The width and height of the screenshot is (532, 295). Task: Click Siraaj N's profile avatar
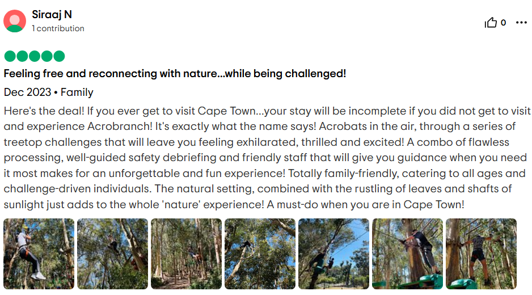[15, 21]
